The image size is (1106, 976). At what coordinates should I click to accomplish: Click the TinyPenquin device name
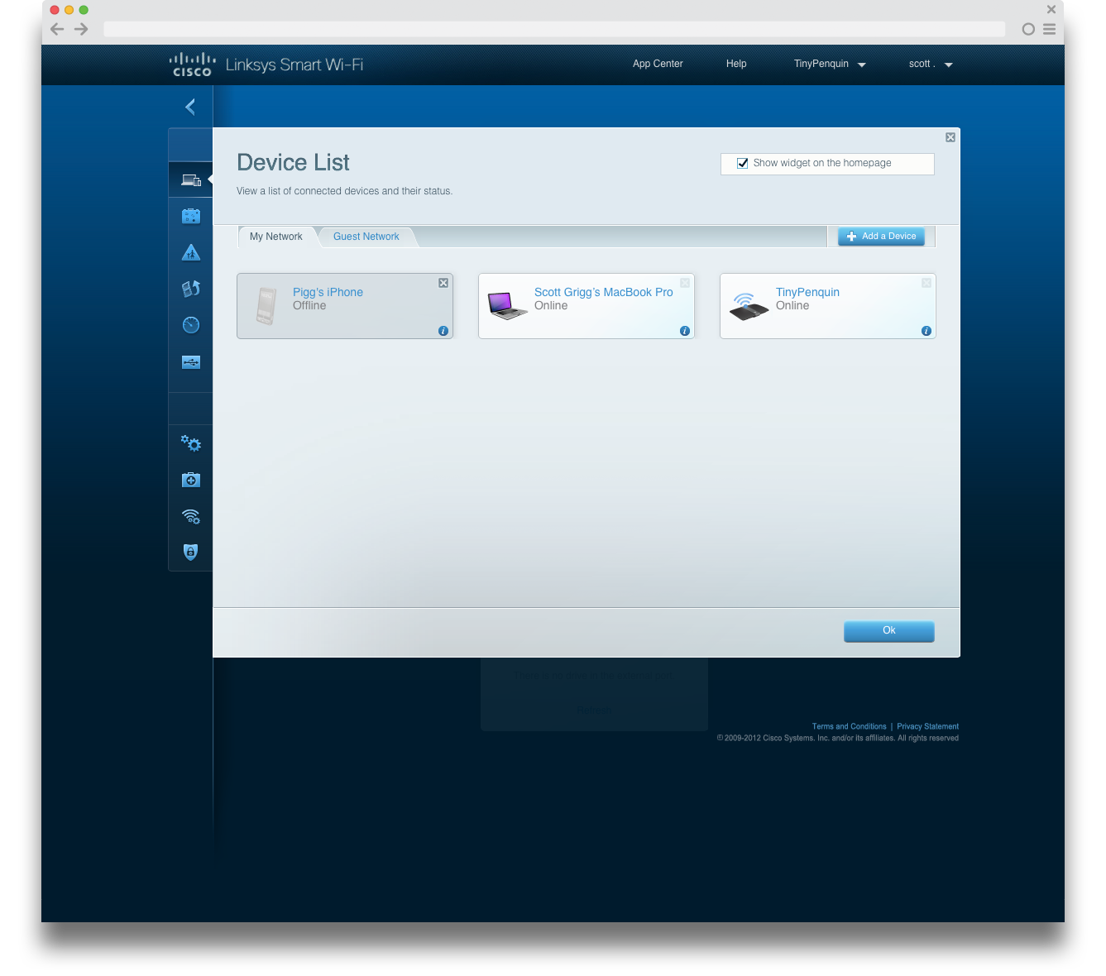(807, 292)
